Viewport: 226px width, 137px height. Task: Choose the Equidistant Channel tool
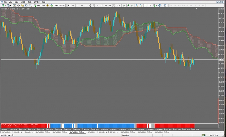click(x=90, y=5)
